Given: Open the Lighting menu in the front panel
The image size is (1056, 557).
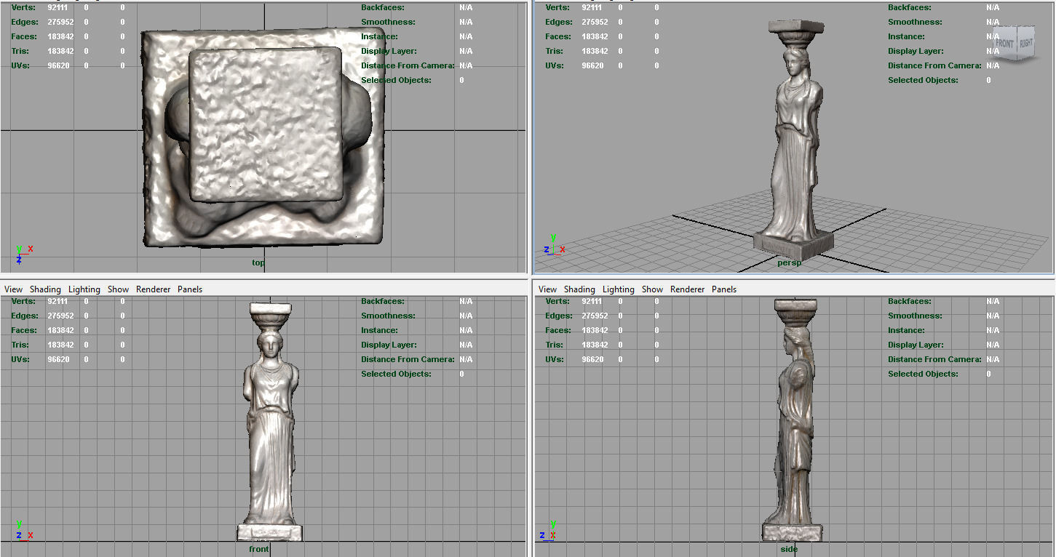Looking at the screenshot, I should [x=84, y=289].
